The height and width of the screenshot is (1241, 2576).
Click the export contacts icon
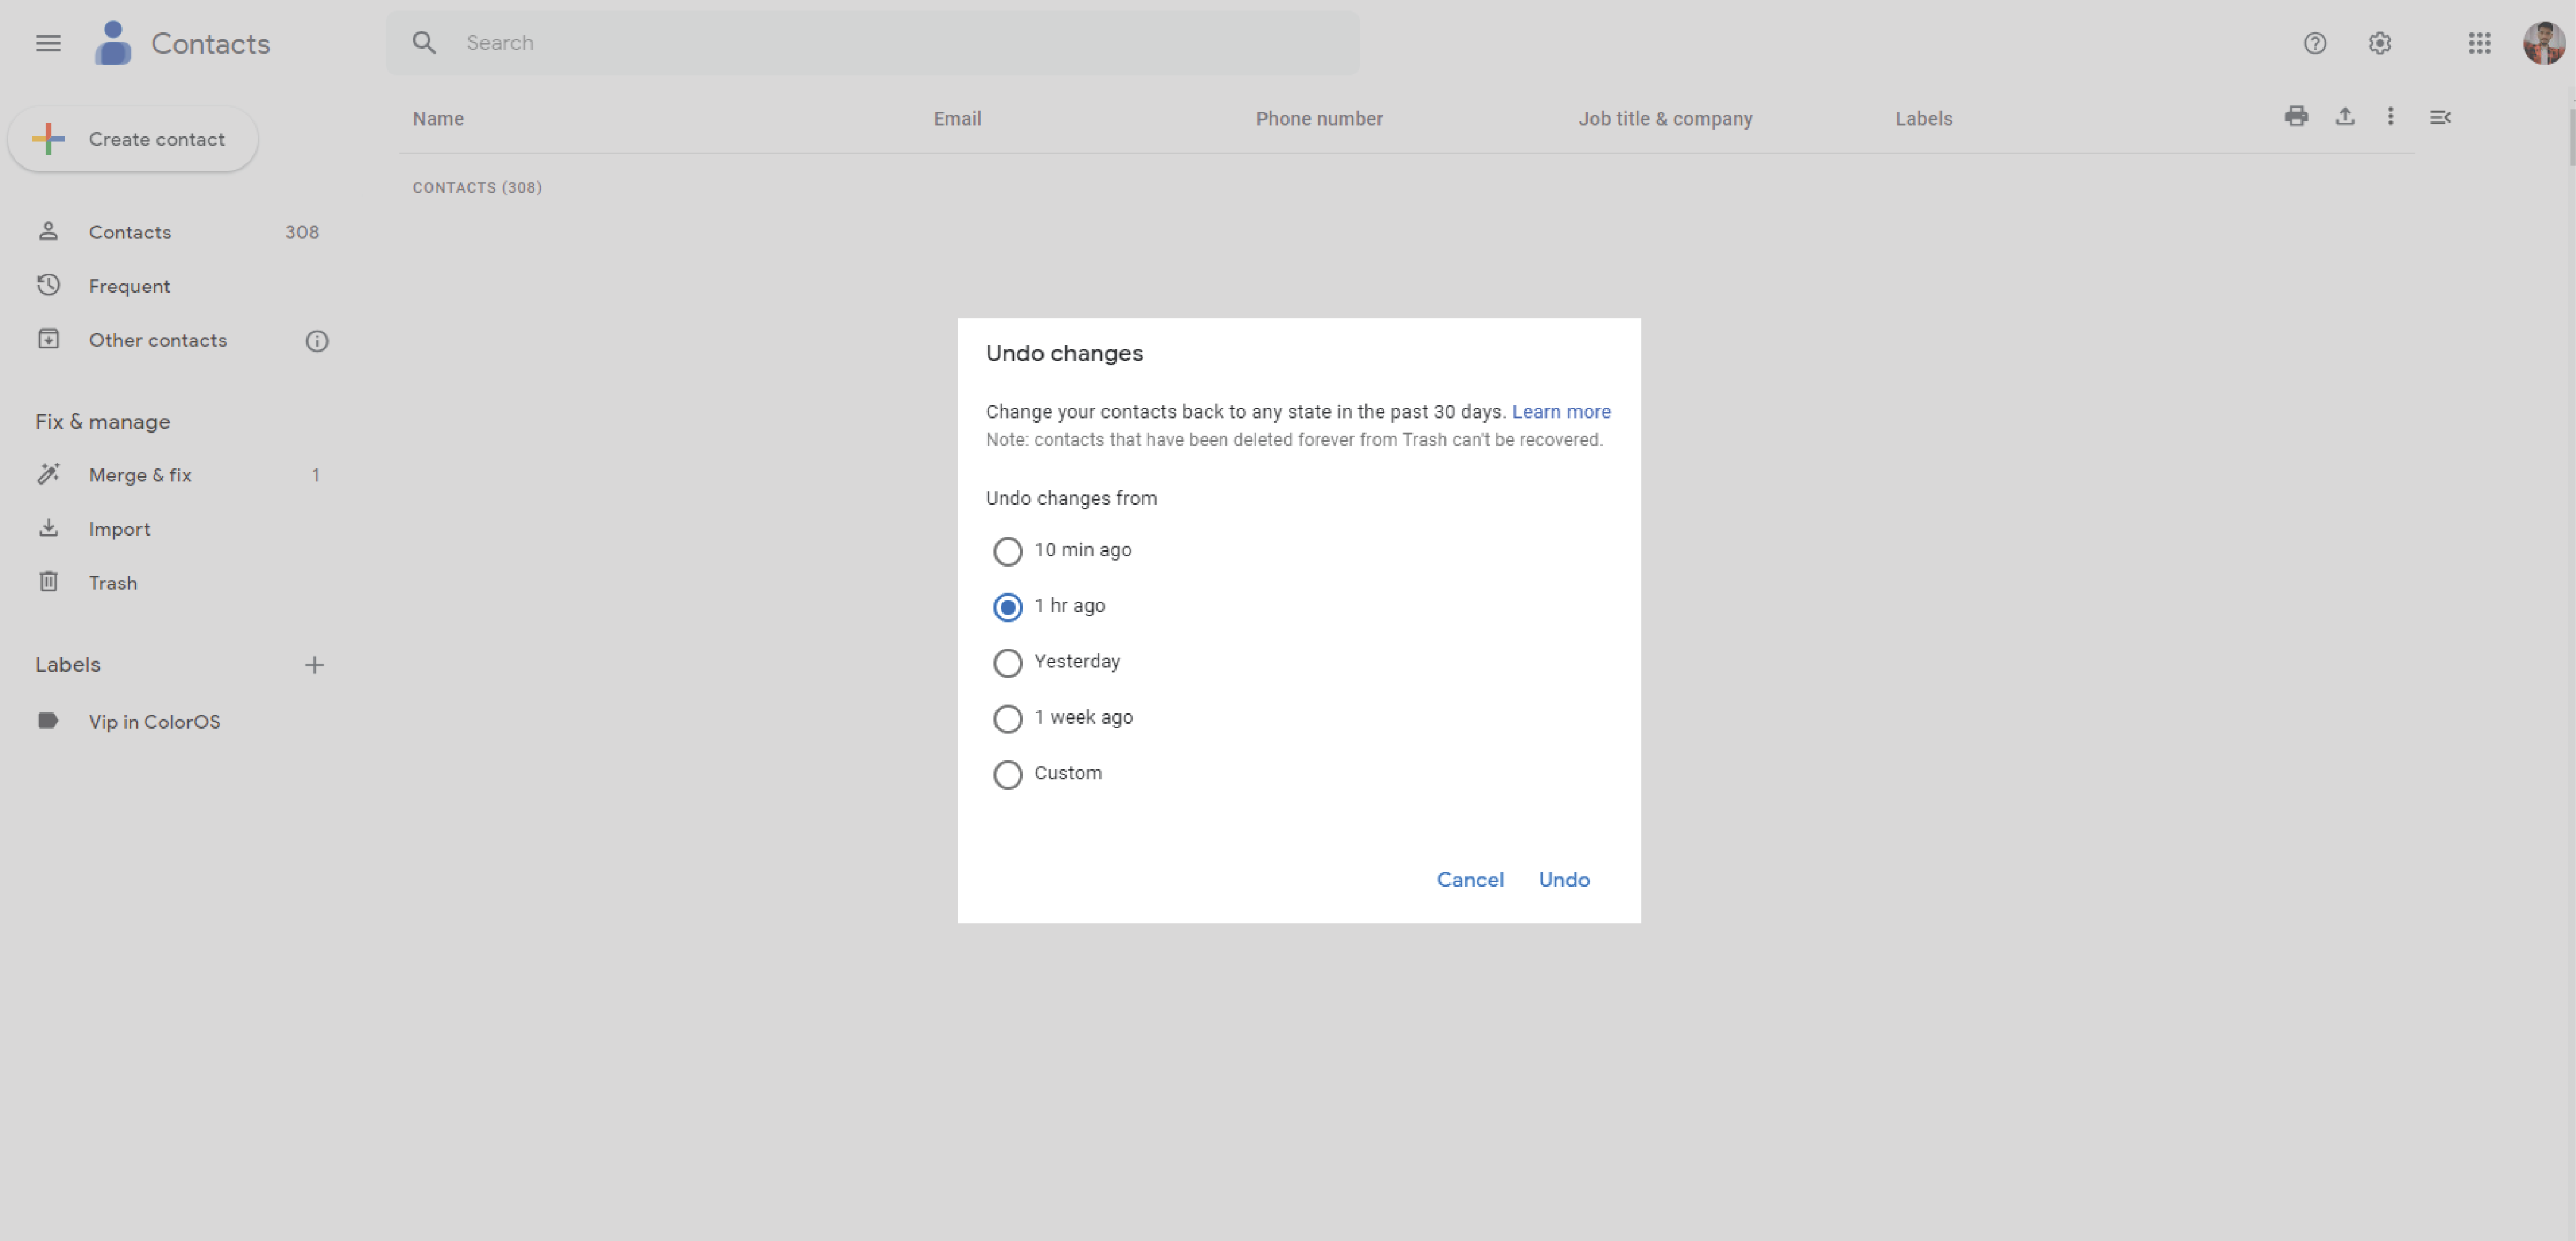tap(2344, 117)
